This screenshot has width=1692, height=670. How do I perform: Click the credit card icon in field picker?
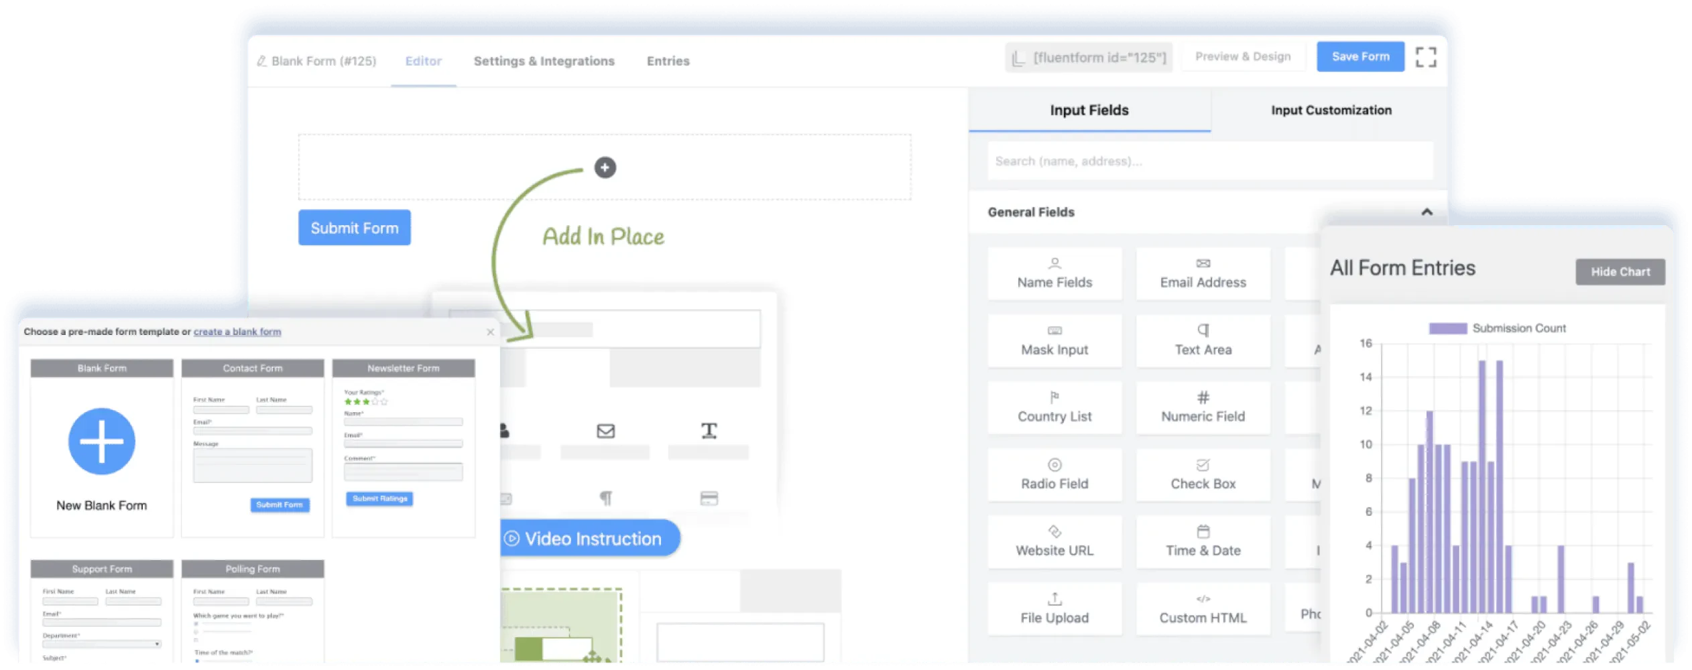pos(709,498)
